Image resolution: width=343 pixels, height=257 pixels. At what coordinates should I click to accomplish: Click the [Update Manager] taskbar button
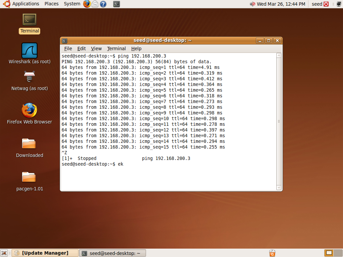(45, 253)
